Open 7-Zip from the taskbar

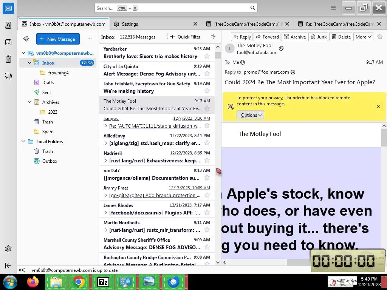(x=103, y=282)
